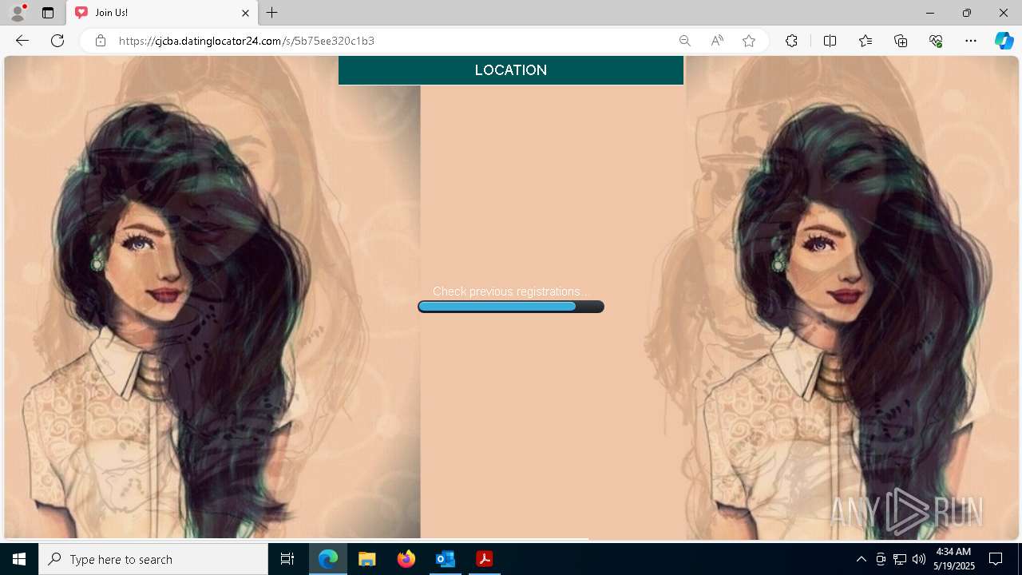Open the zoom out magnifier icon

684,41
